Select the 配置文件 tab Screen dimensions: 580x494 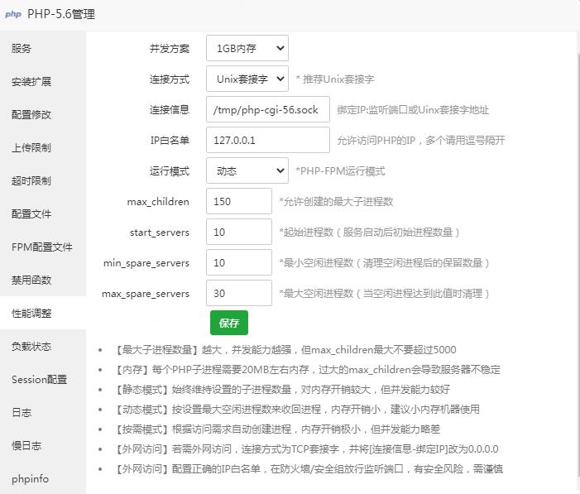(x=43, y=213)
